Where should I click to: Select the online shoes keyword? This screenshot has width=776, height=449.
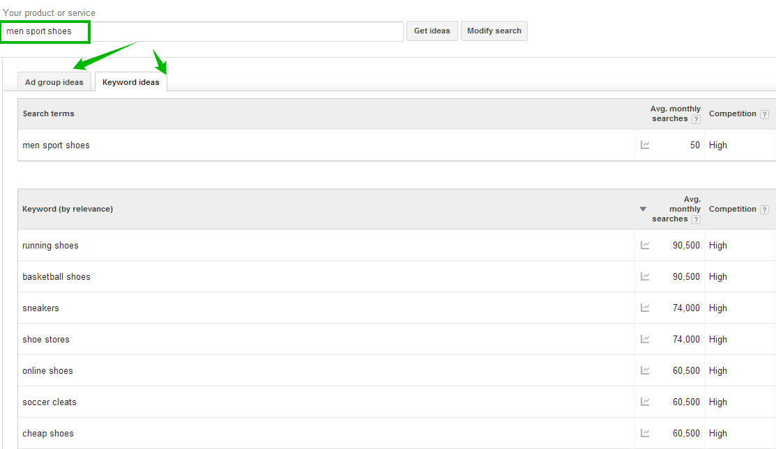(47, 370)
